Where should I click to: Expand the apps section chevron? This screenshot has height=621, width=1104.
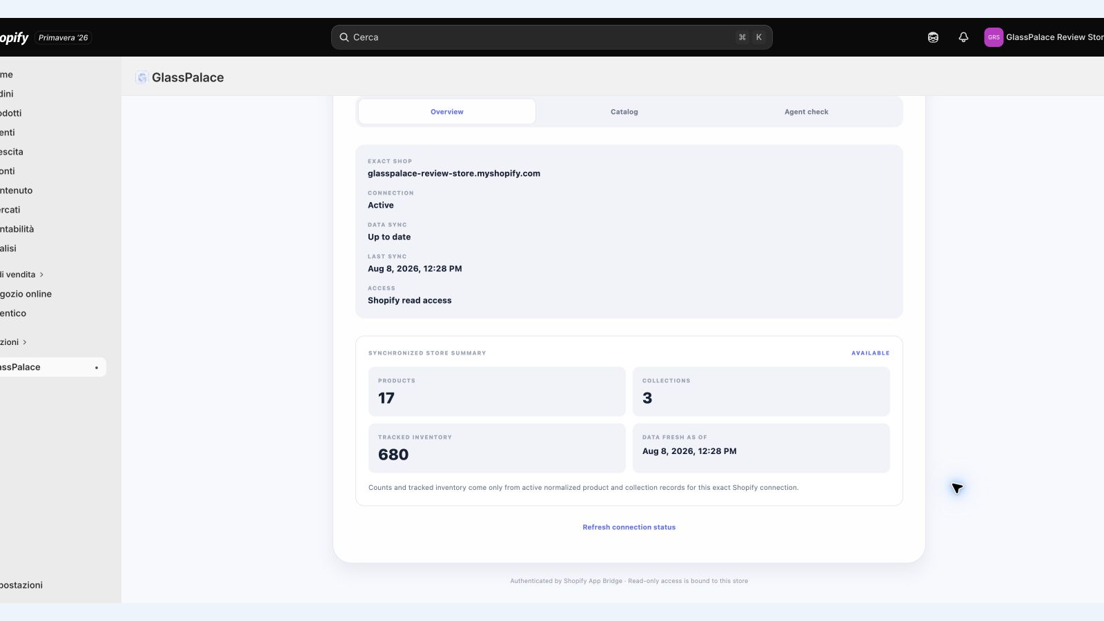click(25, 342)
